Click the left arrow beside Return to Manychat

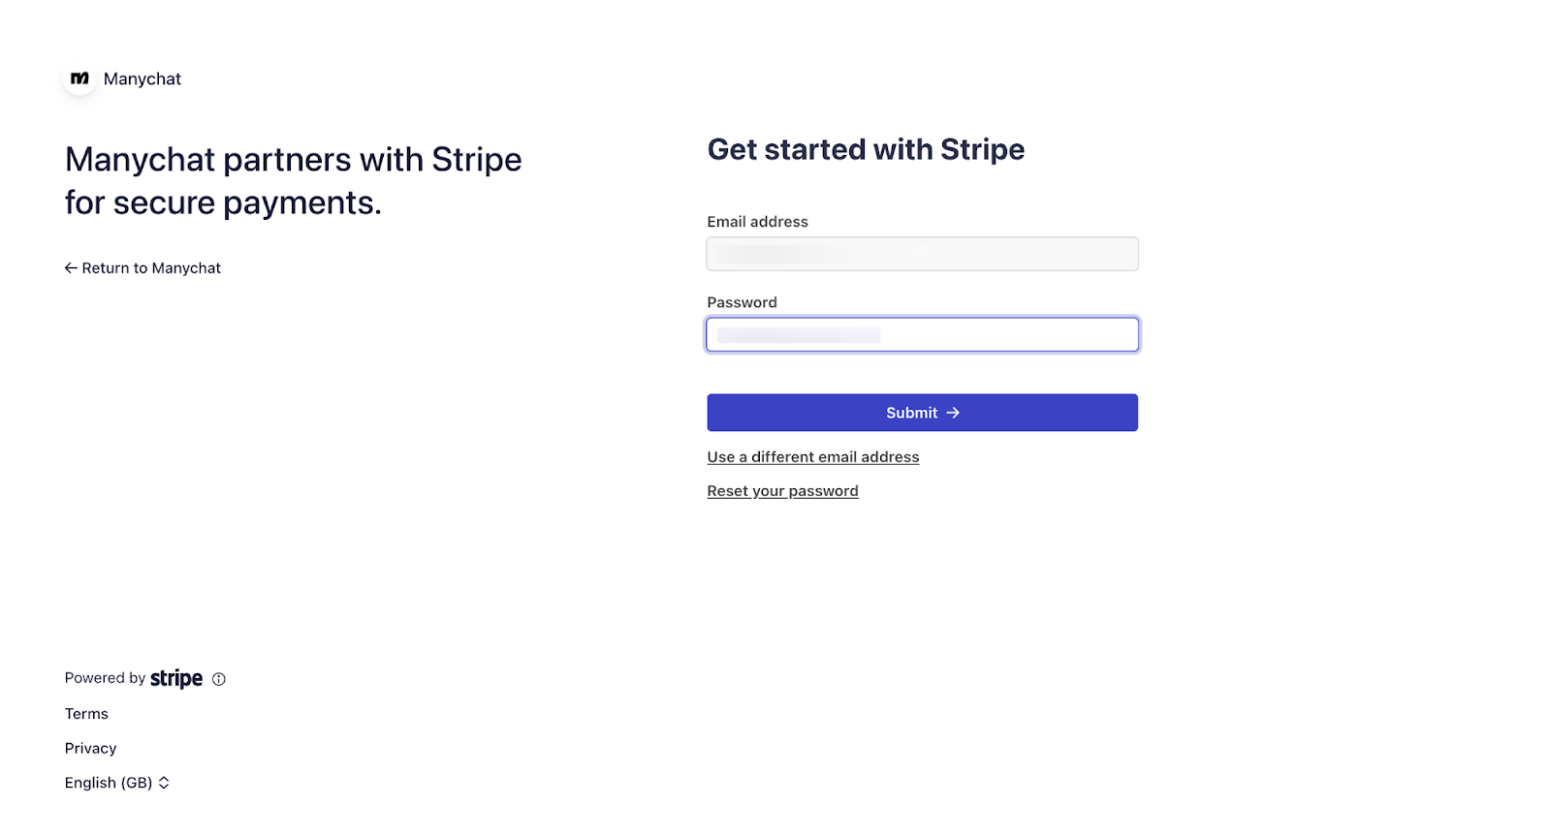71,268
